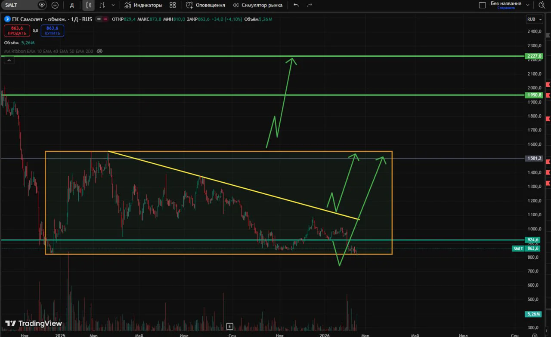551x337 pixels.
Task: Click the Сохранить save link
Action: click(506, 8)
